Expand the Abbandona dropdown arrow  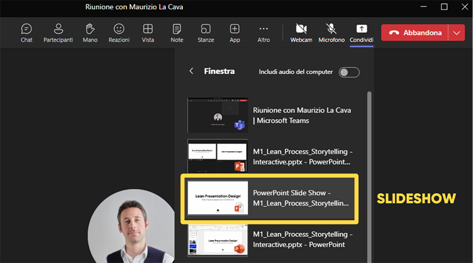[456, 33]
